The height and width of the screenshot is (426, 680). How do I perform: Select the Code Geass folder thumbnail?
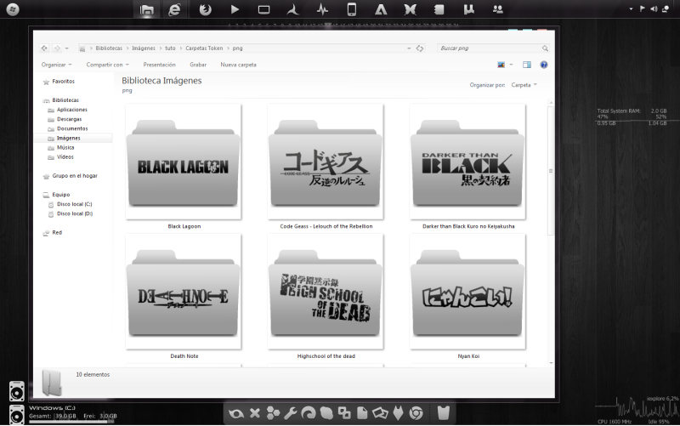(326, 162)
